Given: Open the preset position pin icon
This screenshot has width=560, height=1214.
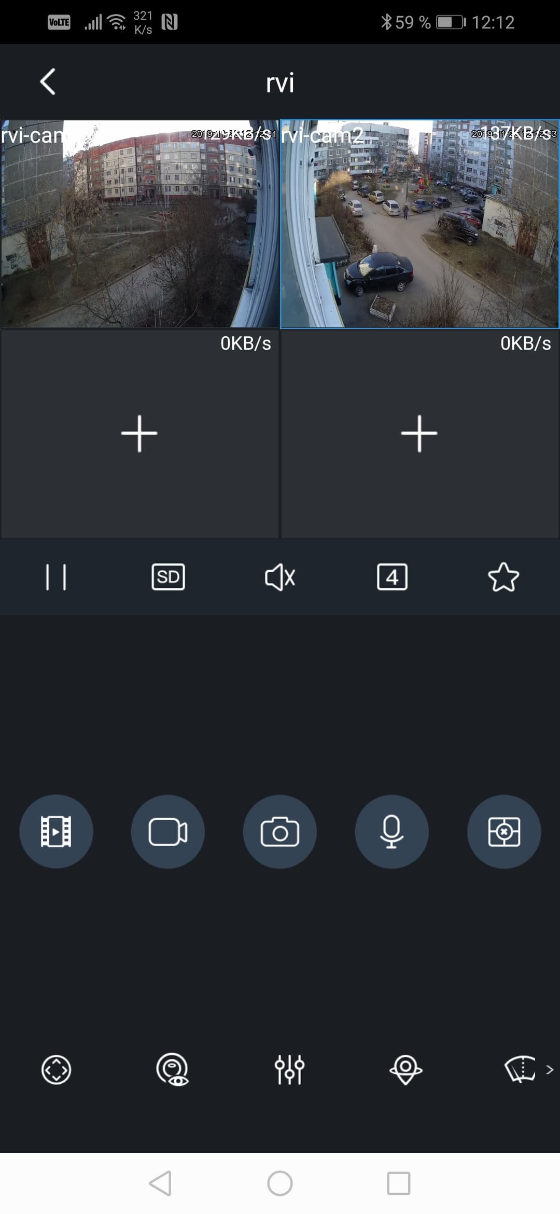Looking at the screenshot, I should tap(406, 1070).
